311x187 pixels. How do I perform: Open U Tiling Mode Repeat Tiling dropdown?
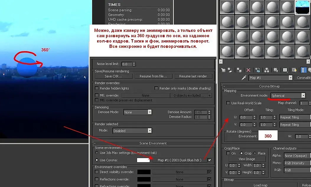[x=295, y=117]
